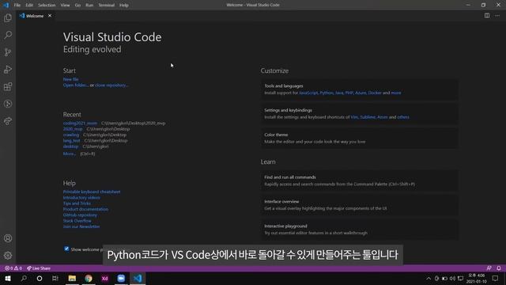Open the Source Control view
The height and width of the screenshot is (285, 506).
point(8,52)
